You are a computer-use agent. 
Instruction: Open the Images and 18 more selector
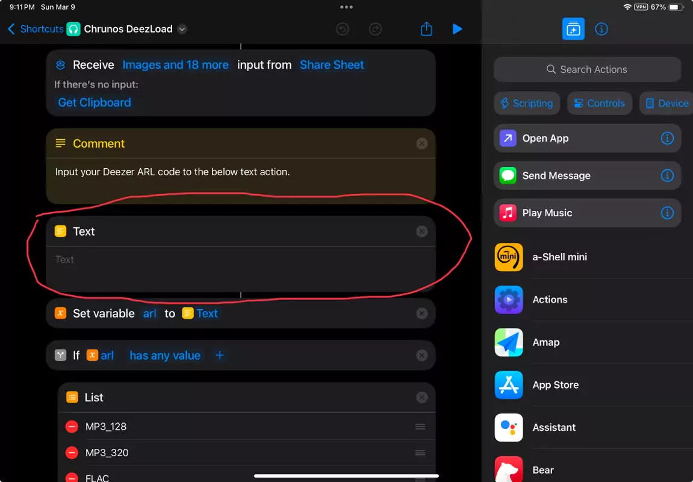point(175,64)
